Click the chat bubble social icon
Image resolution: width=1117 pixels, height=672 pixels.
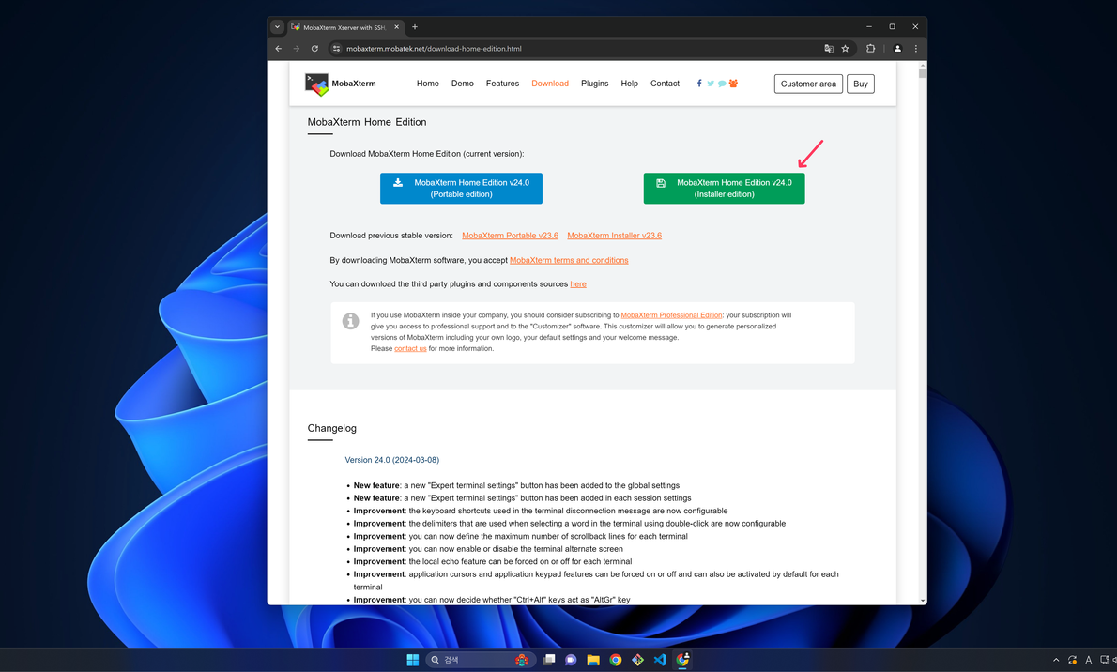[x=722, y=84]
